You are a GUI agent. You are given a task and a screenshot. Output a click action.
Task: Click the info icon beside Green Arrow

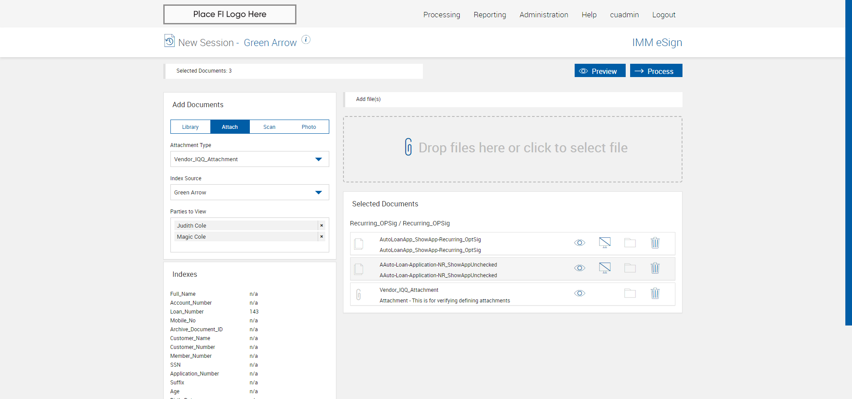306,40
